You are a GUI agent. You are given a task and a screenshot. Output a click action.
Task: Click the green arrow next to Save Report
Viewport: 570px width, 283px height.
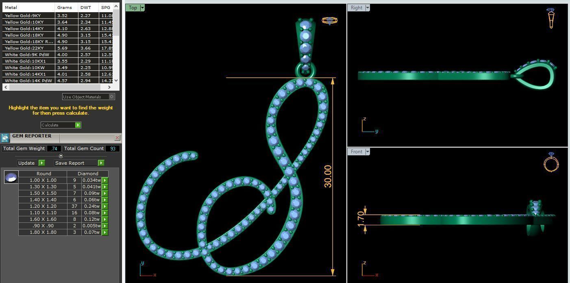pos(101,163)
